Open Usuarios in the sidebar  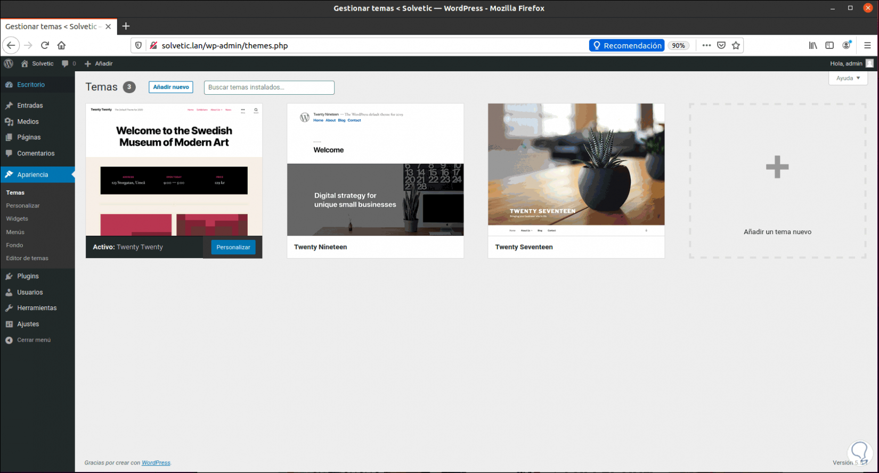[x=37, y=292]
